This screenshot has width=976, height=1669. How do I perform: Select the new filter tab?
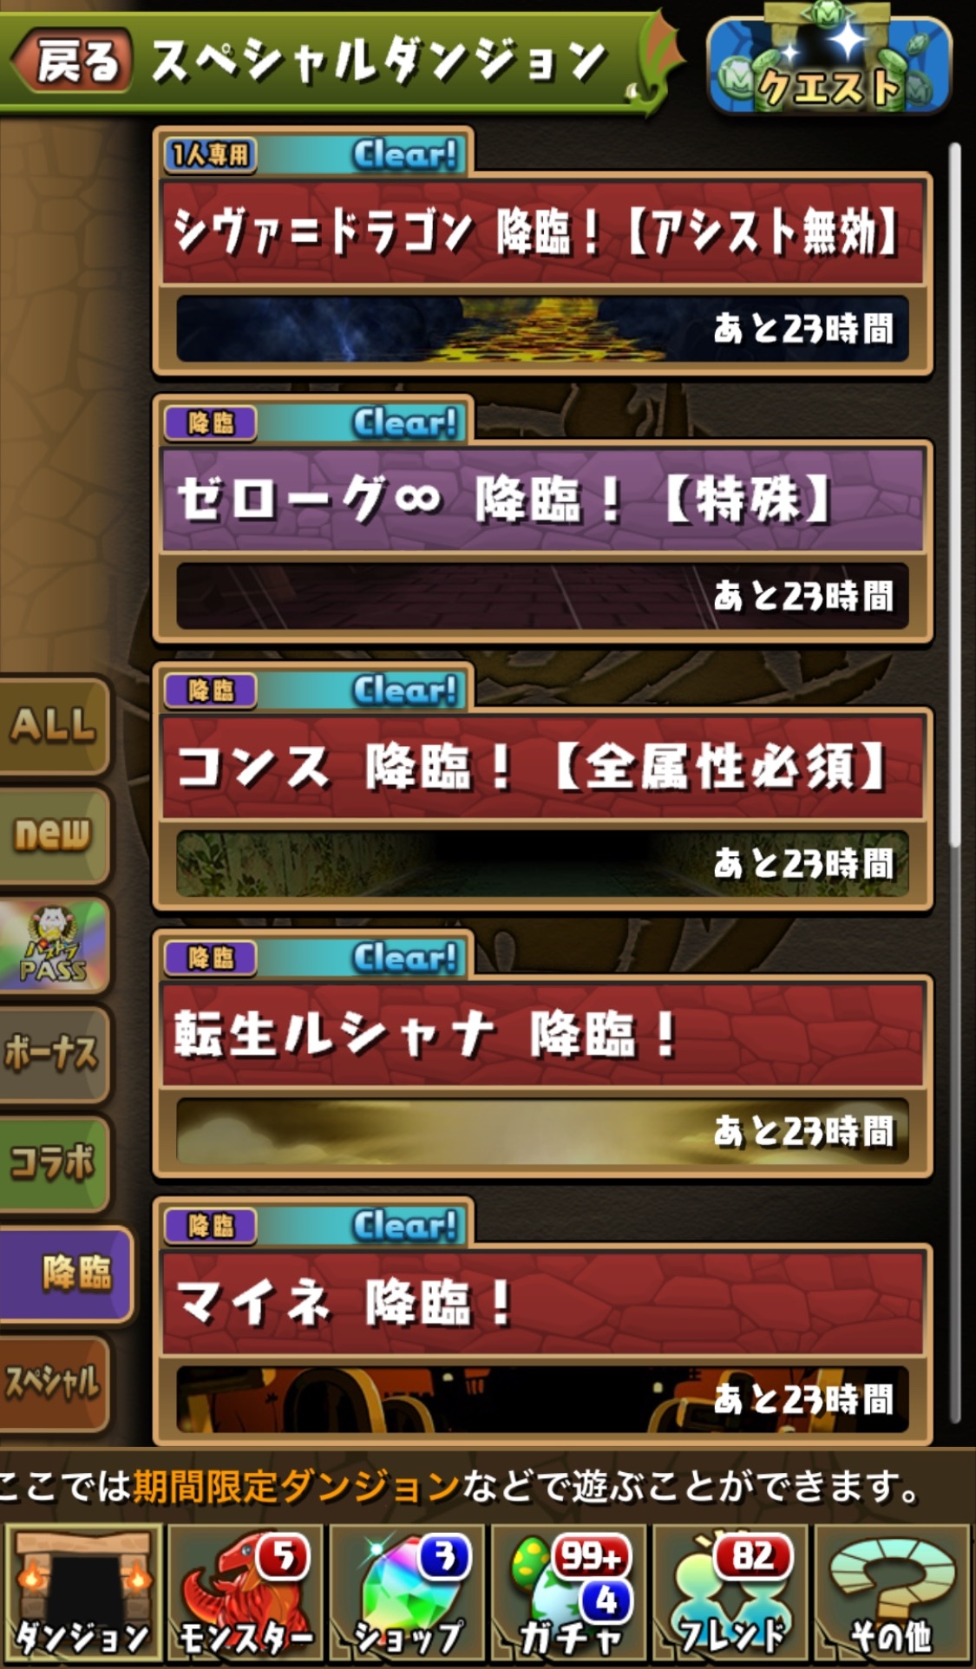pos(54,834)
